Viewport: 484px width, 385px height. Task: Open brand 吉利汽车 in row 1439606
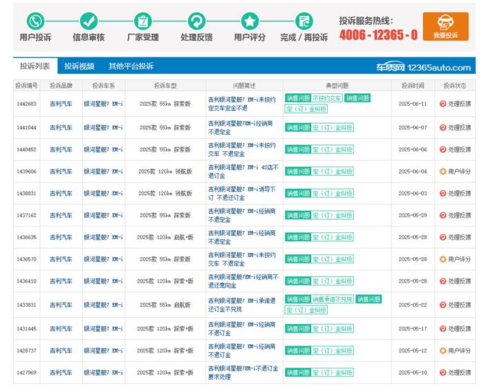click(x=61, y=171)
